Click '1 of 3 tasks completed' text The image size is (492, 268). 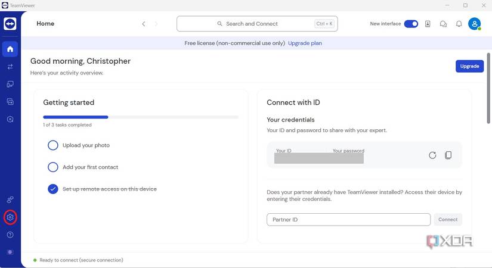[x=67, y=124]
